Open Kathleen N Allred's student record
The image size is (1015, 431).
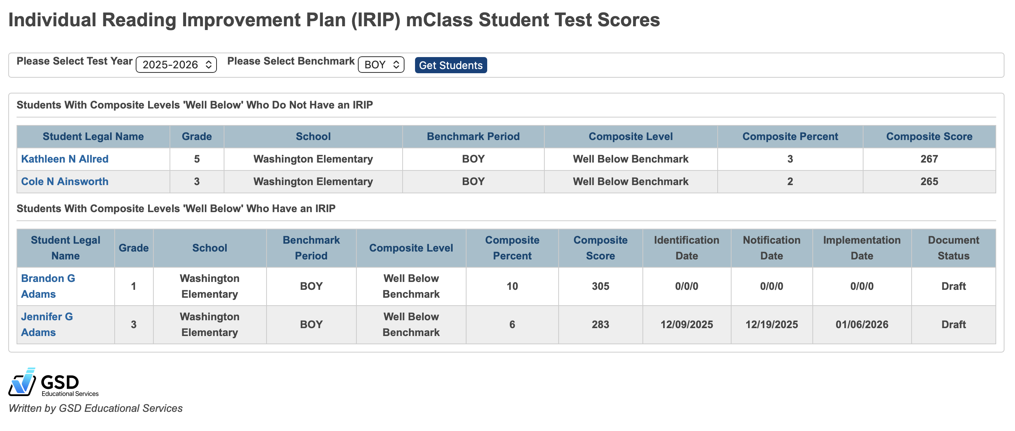(x=65, y=159)
